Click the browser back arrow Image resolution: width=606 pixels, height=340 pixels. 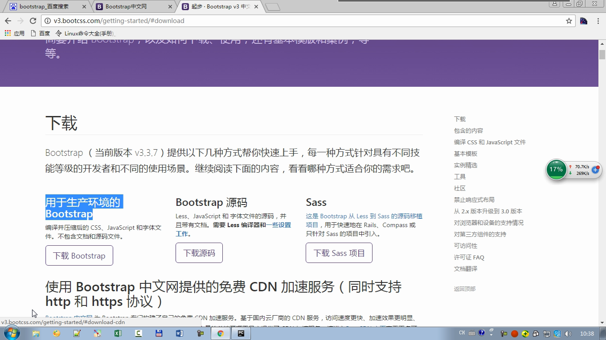(8, 21)
